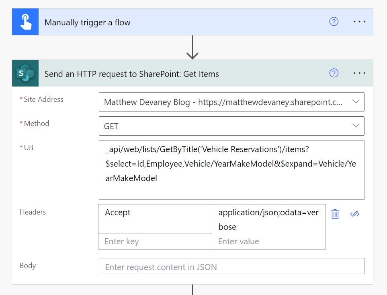The width and height of the screenshot is (387, 295).
Task: Click the manual trigger hand icon
Action: [x=25, y=22]
